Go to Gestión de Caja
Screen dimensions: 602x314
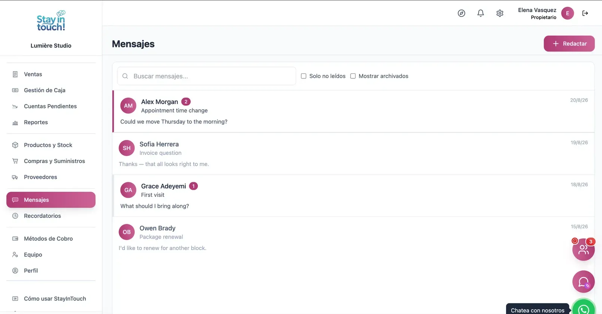point(51,90)
